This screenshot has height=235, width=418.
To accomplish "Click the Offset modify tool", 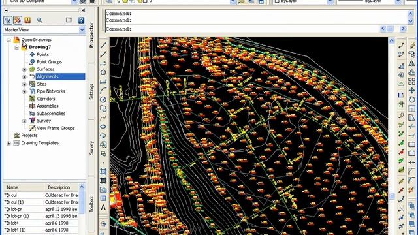I will coord(412,72).
